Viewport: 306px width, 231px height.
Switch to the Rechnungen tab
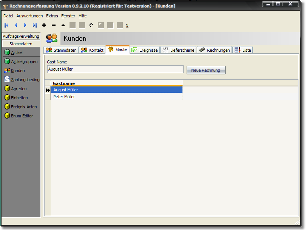click(x=215, y=50)
